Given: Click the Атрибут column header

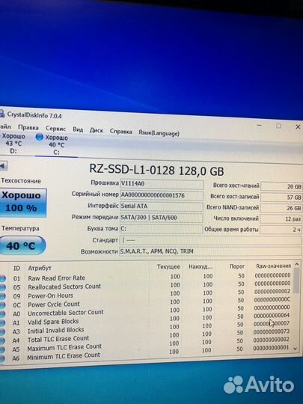Looking at the screenshot, I should click(x=40, y=268).
